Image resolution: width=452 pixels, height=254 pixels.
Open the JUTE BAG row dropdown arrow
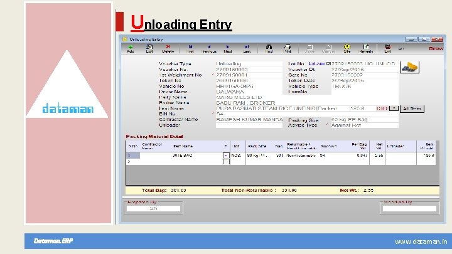pos(226,156)
